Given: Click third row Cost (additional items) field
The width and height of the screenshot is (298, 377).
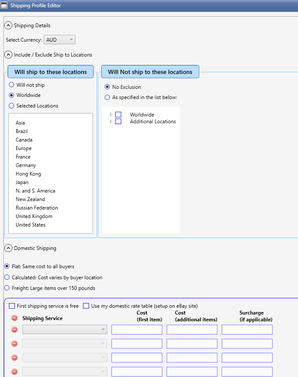Looking at the screenshot, I should (192, 357).
